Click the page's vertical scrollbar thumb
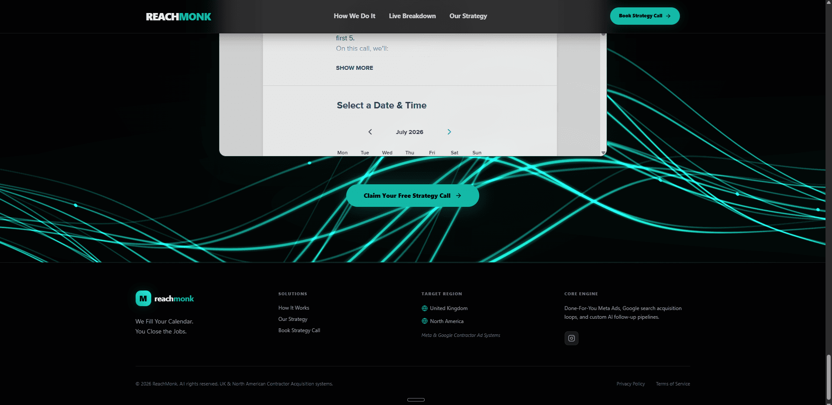The image size is (832, 405). (829, 376)
